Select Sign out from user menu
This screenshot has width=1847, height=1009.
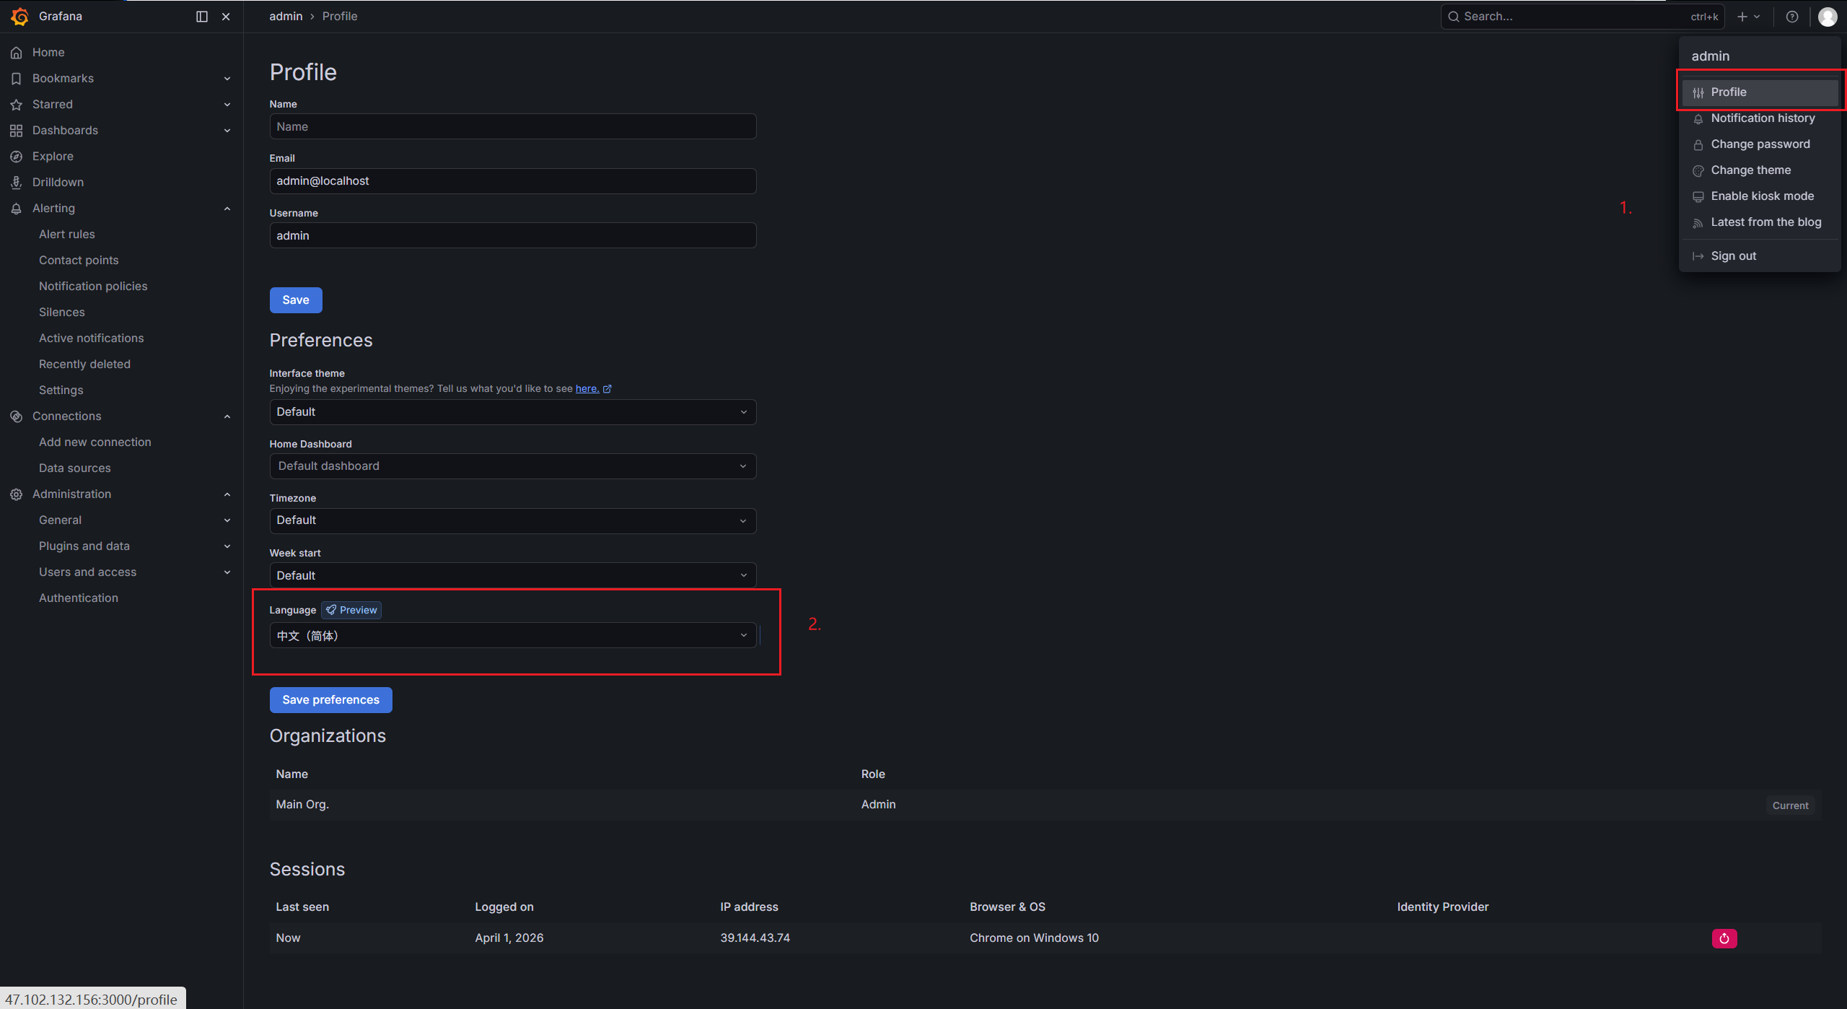[1733, 255]
